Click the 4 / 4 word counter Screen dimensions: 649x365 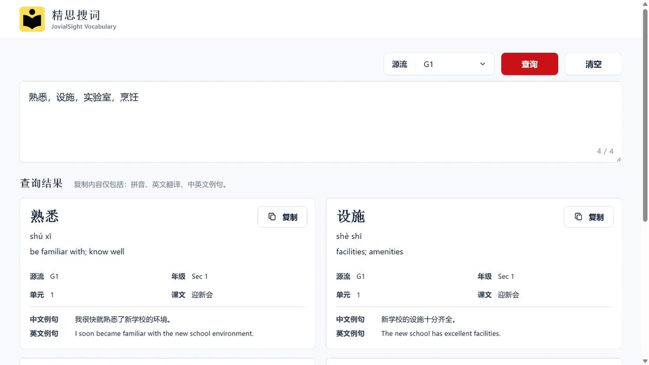(605, 152)
